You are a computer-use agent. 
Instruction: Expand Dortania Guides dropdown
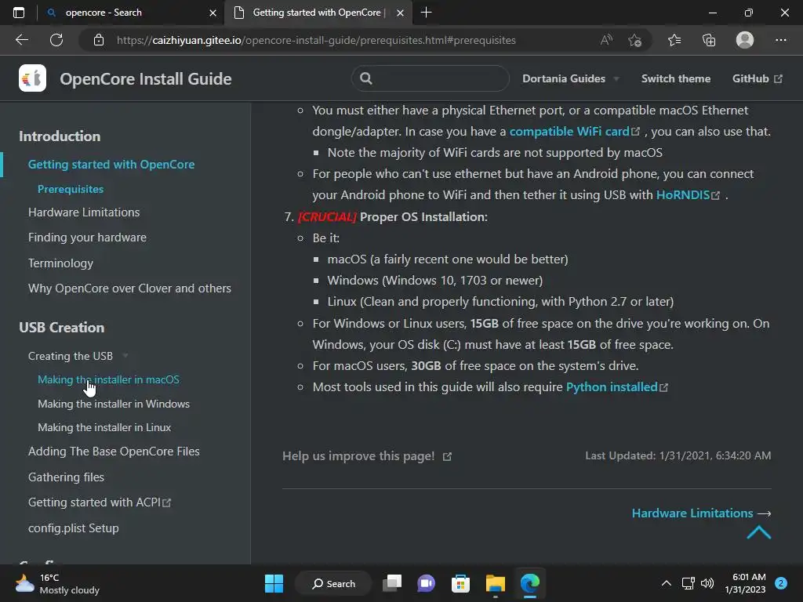pyautogui.click(x=570, y=78)
